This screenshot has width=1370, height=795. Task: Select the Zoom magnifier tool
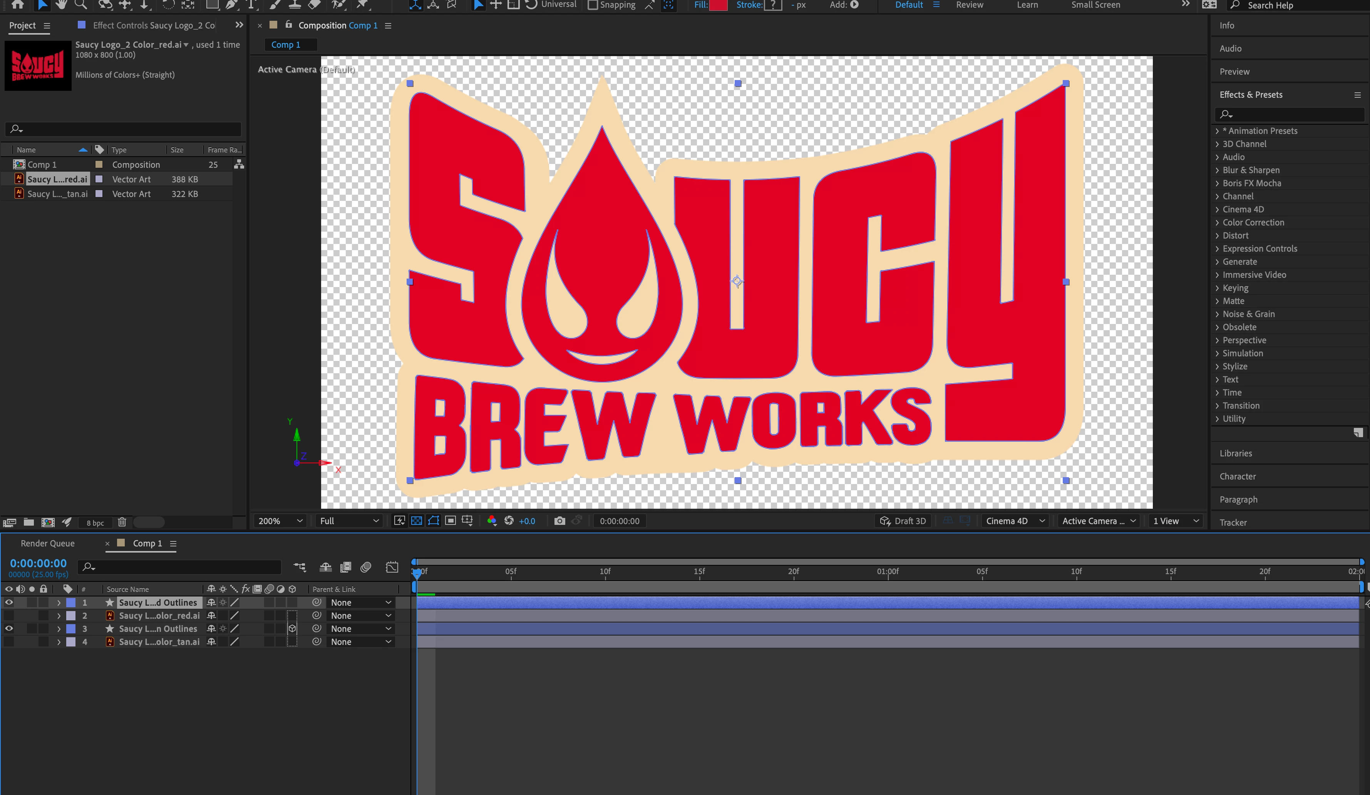(x=81, y=4)
